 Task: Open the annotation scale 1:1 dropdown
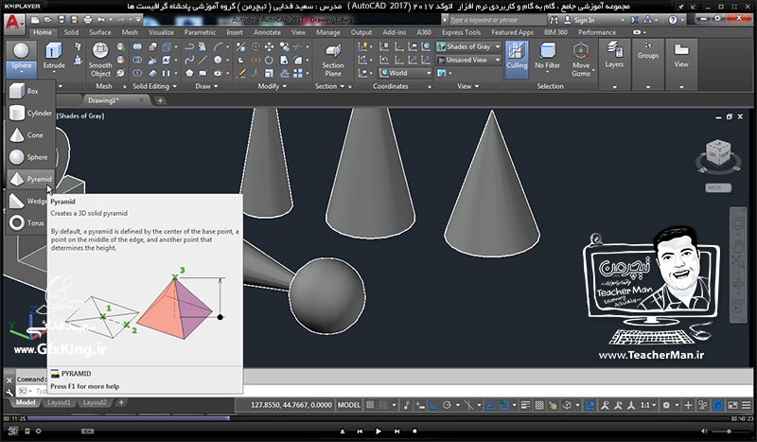tap(648, 405)
